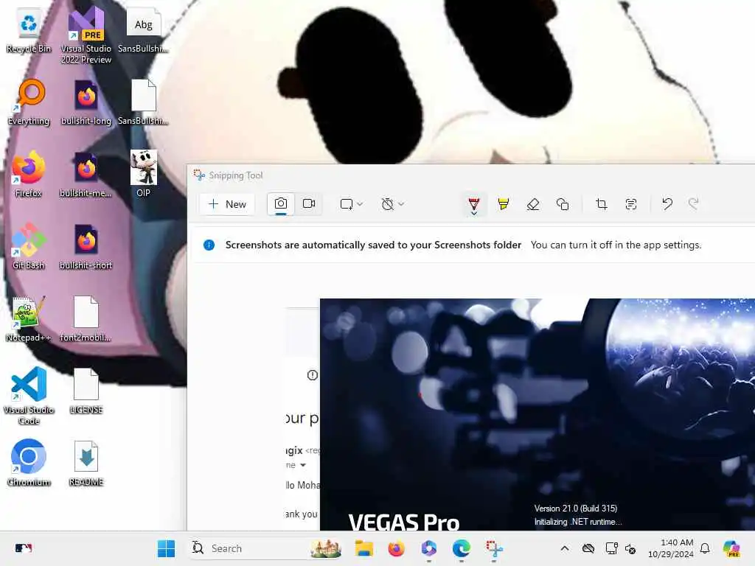The width and height of the screenshot is (755, 566).
Task: Open the Shapes tool
Action: [563, 204]
